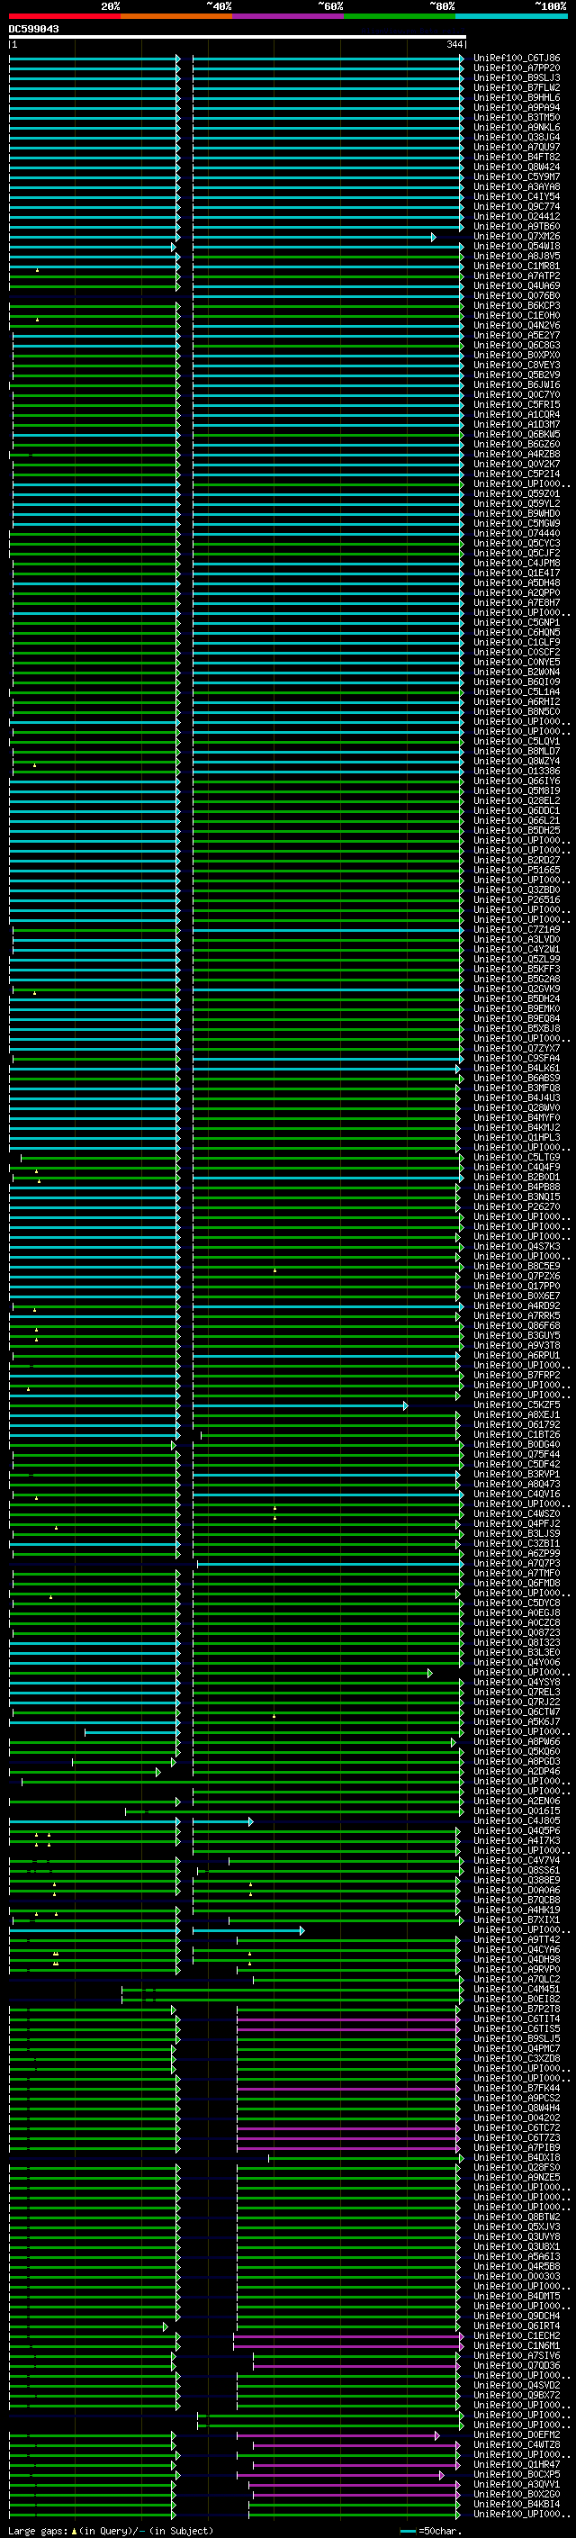
Task: Open the UniRef100_B9SLJ3 entry
Action: 517,77
